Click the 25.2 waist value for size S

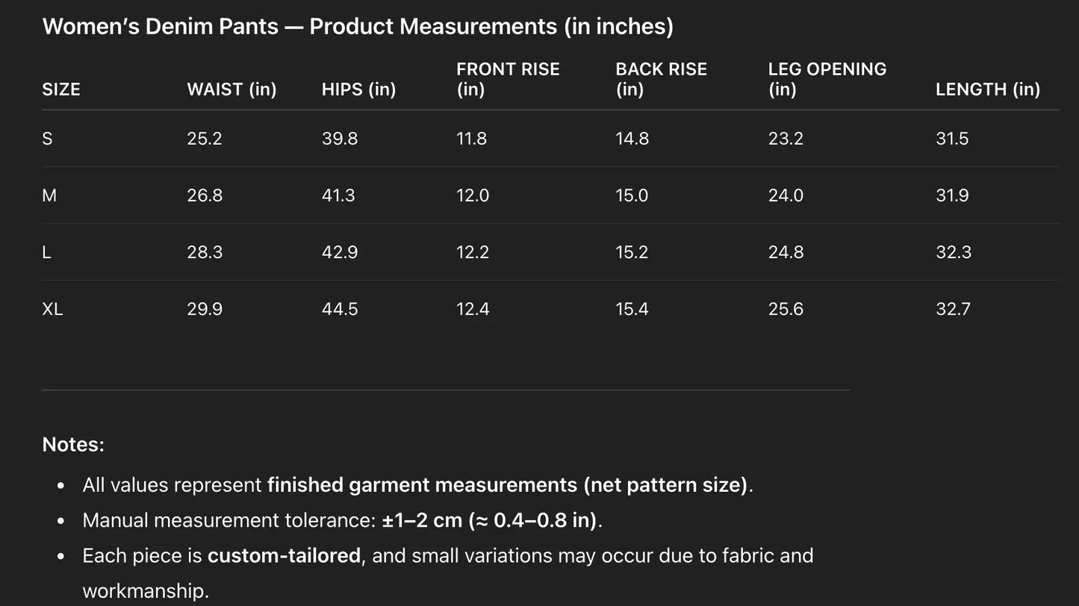pos(205,139)
